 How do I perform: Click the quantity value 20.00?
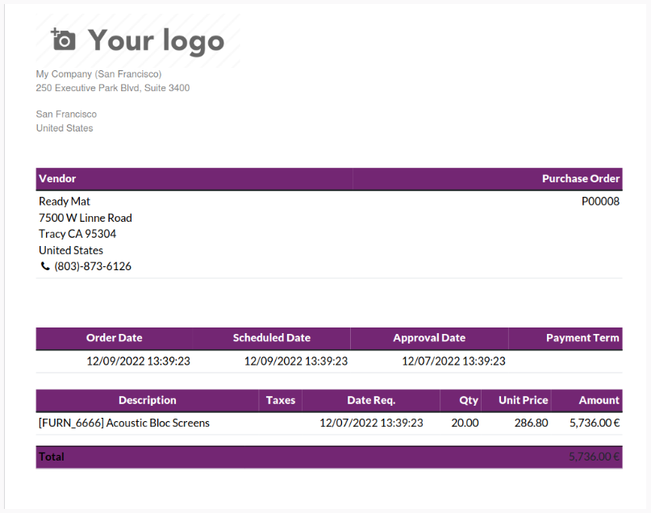point(465,423)
